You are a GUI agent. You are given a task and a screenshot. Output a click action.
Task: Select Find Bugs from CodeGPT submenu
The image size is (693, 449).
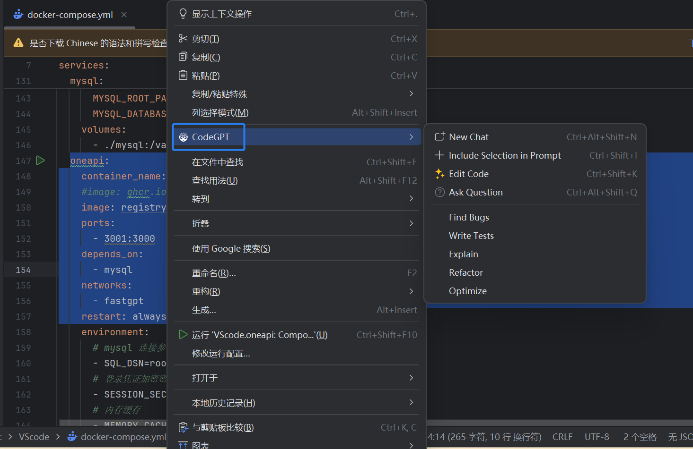[x=469, y=217]
